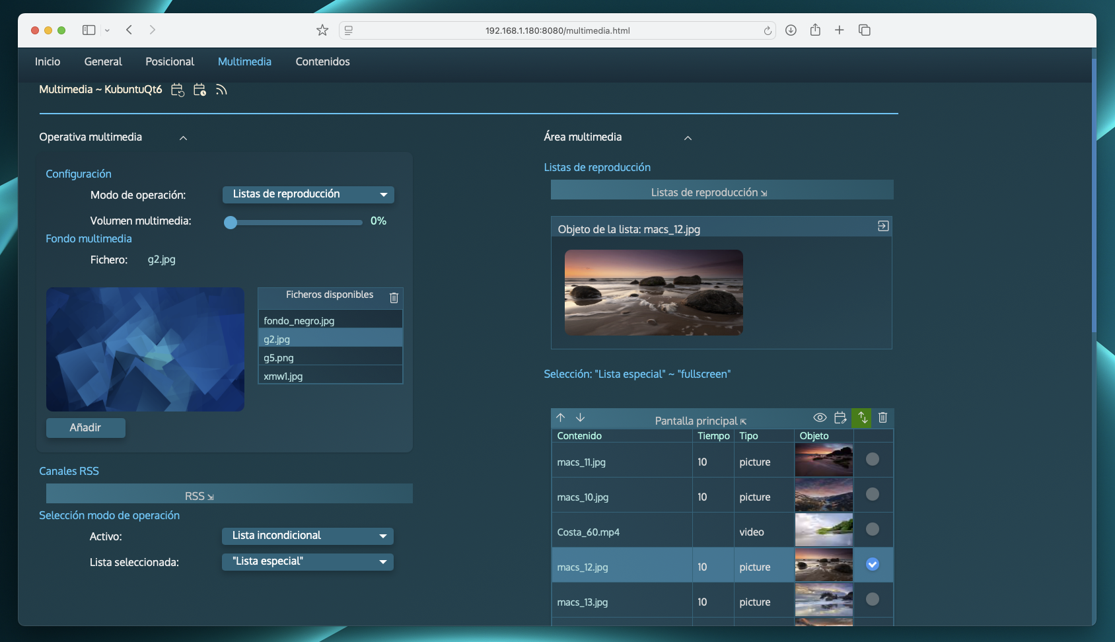The width and height of the screenshot is (1115, 642).
Task: Open the Lista seleccionada dropdown
Action: 308,561
